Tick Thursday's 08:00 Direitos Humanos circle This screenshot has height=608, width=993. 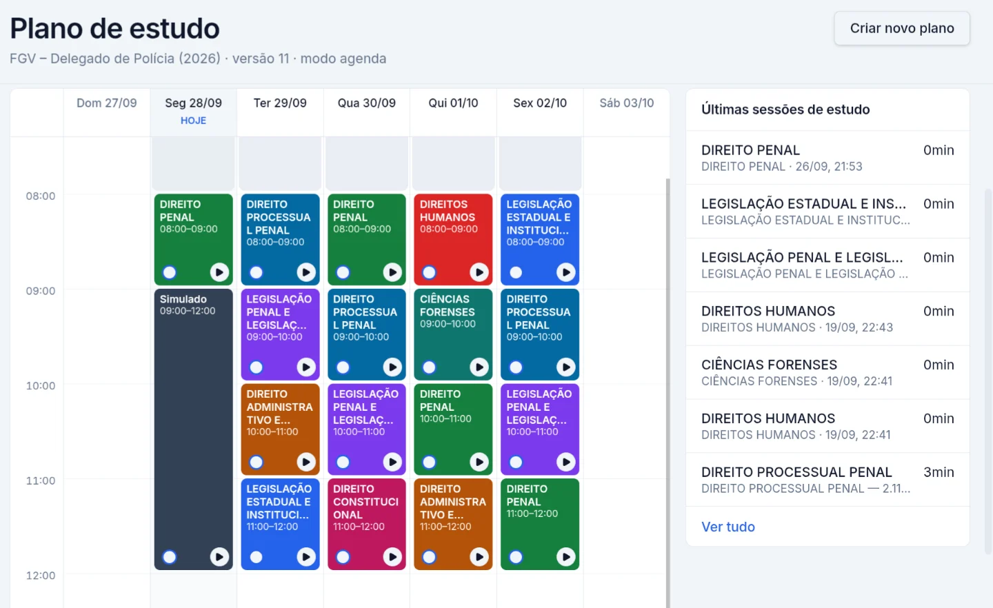(x=430, y=272)
